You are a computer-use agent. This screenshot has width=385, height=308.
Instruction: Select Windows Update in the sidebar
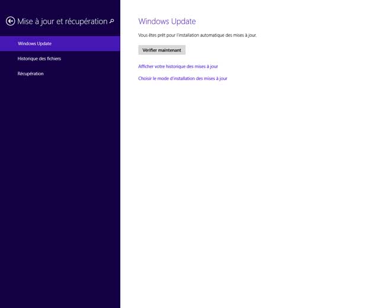click(60, 43)
